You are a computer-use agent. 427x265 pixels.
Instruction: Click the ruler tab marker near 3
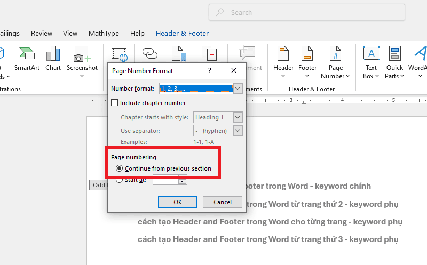click(304, 102)
